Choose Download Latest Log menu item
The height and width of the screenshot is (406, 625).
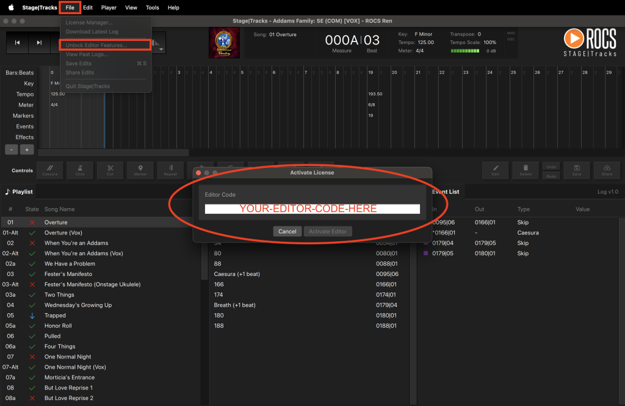pos(105,32)
